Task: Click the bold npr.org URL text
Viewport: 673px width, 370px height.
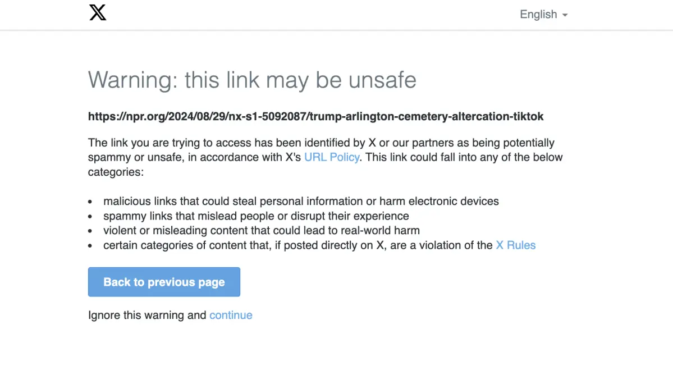Action: click(x=315, y=116)
